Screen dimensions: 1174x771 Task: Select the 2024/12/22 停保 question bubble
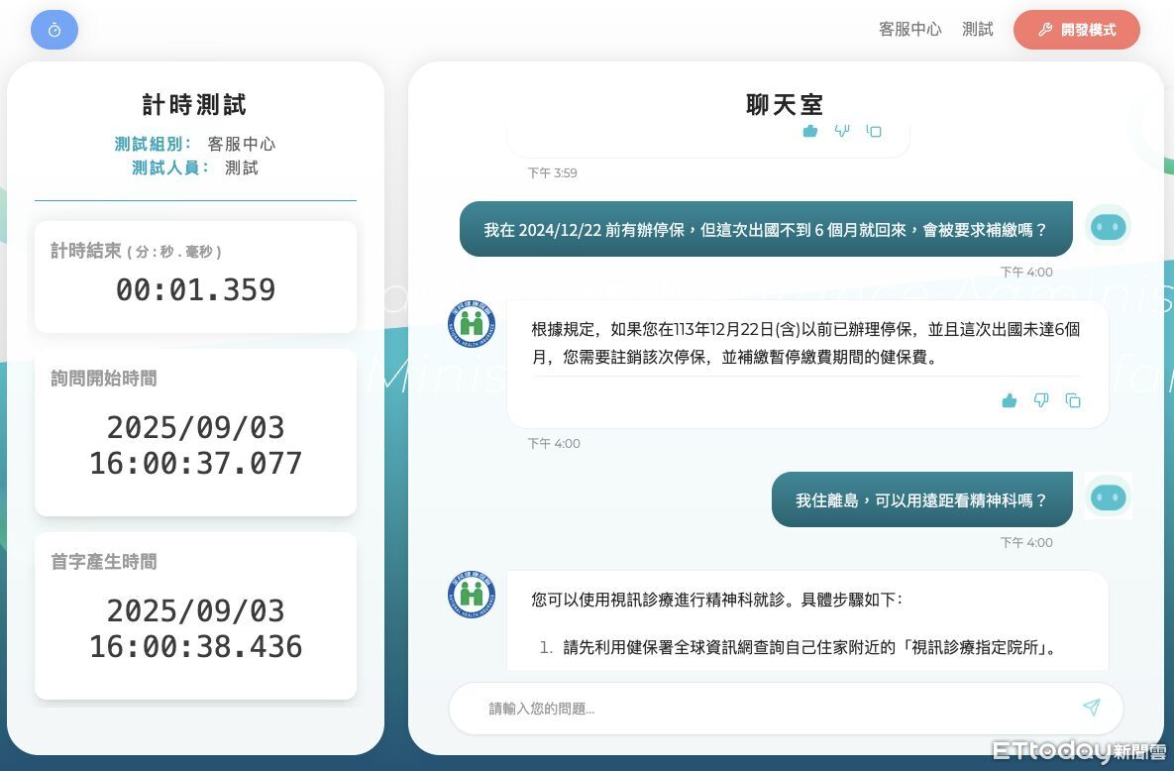[765, 230]
